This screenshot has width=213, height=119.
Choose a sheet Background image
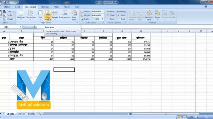tap(65, 15)
